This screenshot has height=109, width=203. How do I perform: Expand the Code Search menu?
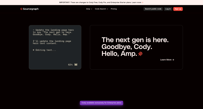(101, 9)
